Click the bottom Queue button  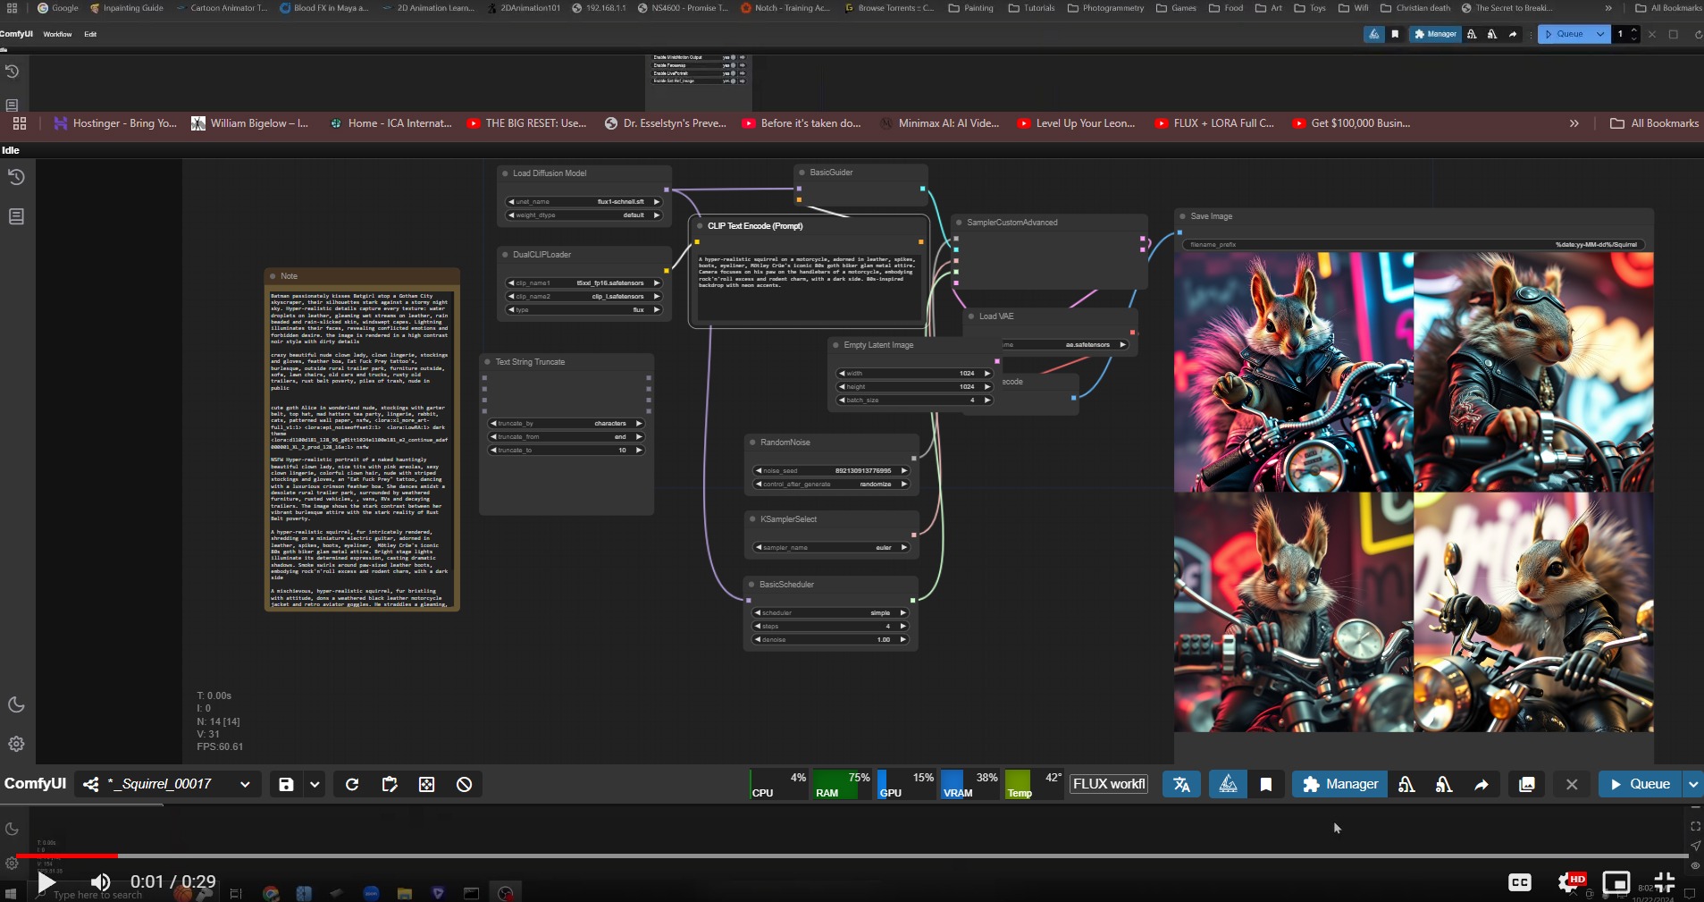[1640, 784]
